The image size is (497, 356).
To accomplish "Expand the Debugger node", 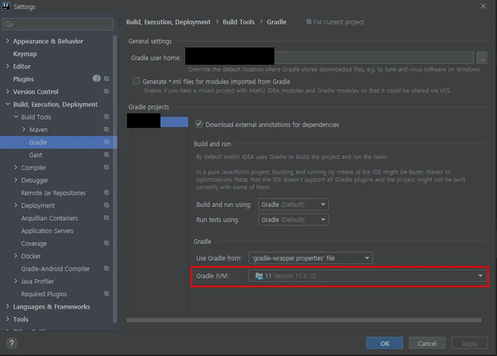I will tap(16, 180).
